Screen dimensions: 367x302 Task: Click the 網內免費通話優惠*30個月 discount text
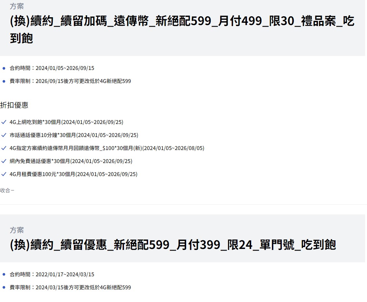[x=71, y=161]
